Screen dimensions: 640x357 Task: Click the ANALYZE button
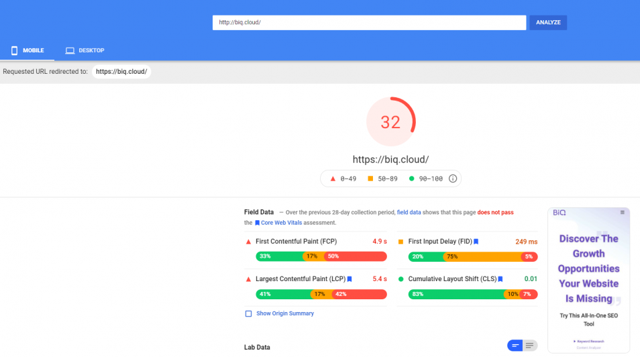pos(548,22)
